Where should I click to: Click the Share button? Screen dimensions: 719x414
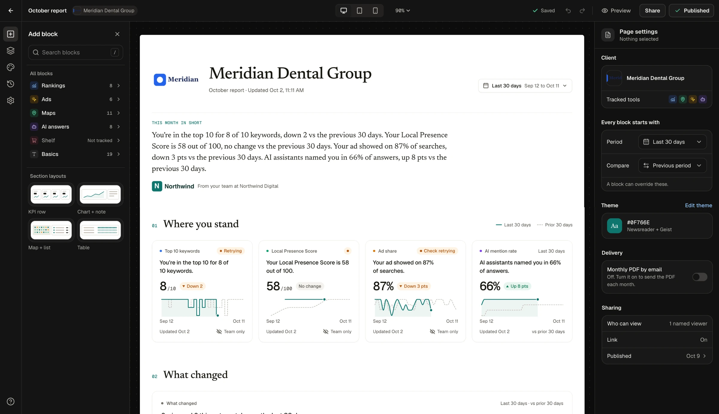coord(652,10)
